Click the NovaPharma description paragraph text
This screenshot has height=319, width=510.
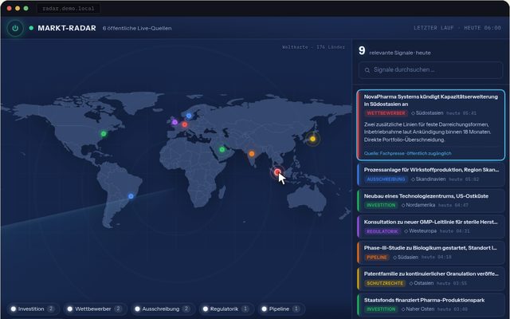(x=427, y=132)
